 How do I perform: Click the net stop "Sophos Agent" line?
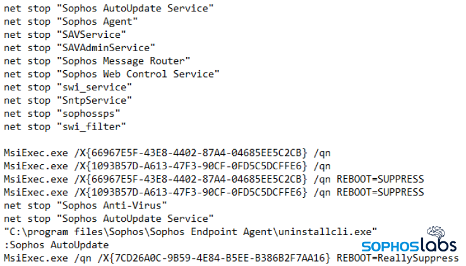[71, 21]
